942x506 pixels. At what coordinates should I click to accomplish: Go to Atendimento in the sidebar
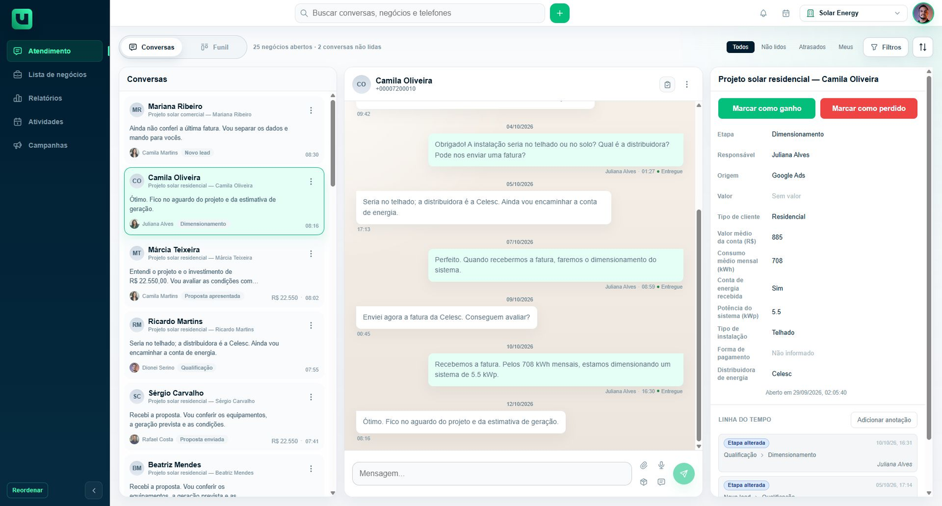(55, 51)
